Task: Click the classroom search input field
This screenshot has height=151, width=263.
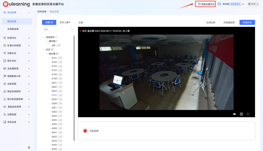Action: click(x=57, y=29)
